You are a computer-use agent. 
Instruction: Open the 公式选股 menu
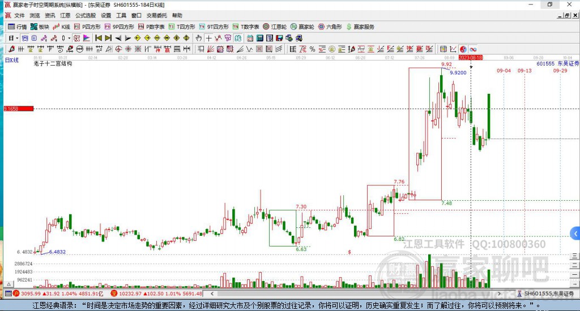click(86, 15)
